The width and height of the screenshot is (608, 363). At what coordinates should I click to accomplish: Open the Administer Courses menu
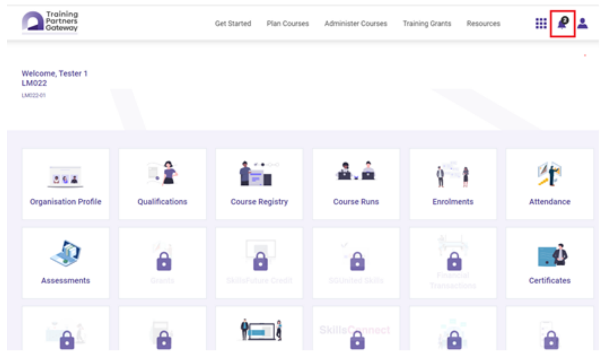click(355, 23)
